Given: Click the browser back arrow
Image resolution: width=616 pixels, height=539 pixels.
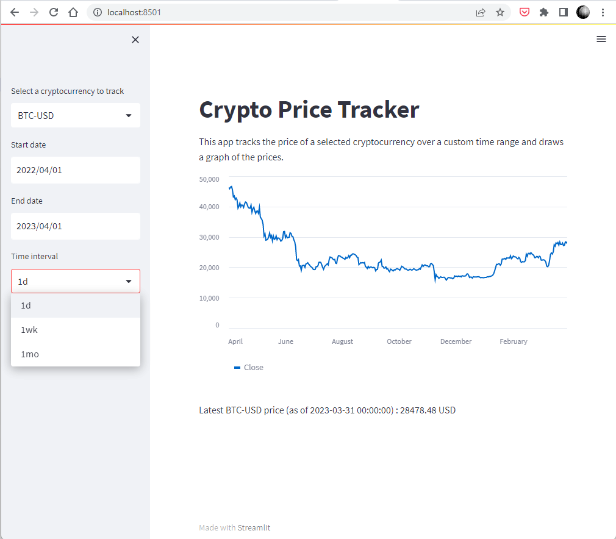Looking at the screenshot, I should 15,12.
